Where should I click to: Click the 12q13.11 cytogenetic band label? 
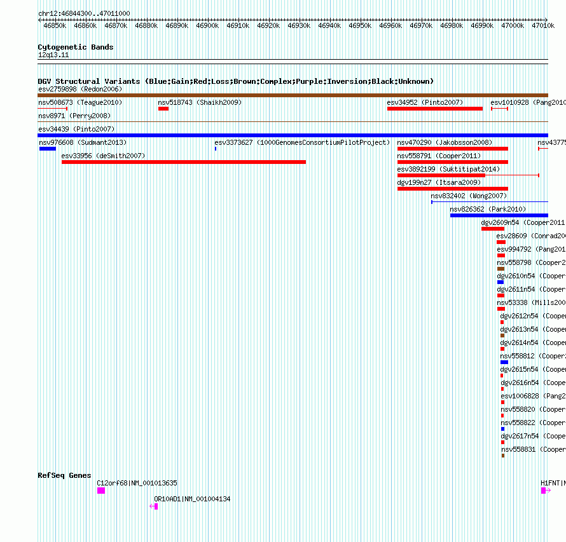pyautogui.click(x=53, y=55)
